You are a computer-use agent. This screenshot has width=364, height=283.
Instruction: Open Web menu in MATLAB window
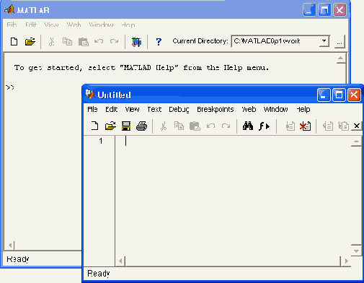pos(74,25)
